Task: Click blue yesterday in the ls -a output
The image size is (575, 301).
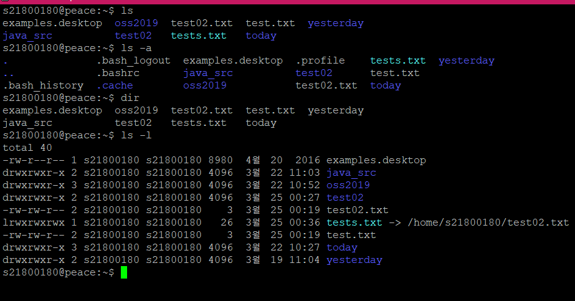Action: [467, 60]
